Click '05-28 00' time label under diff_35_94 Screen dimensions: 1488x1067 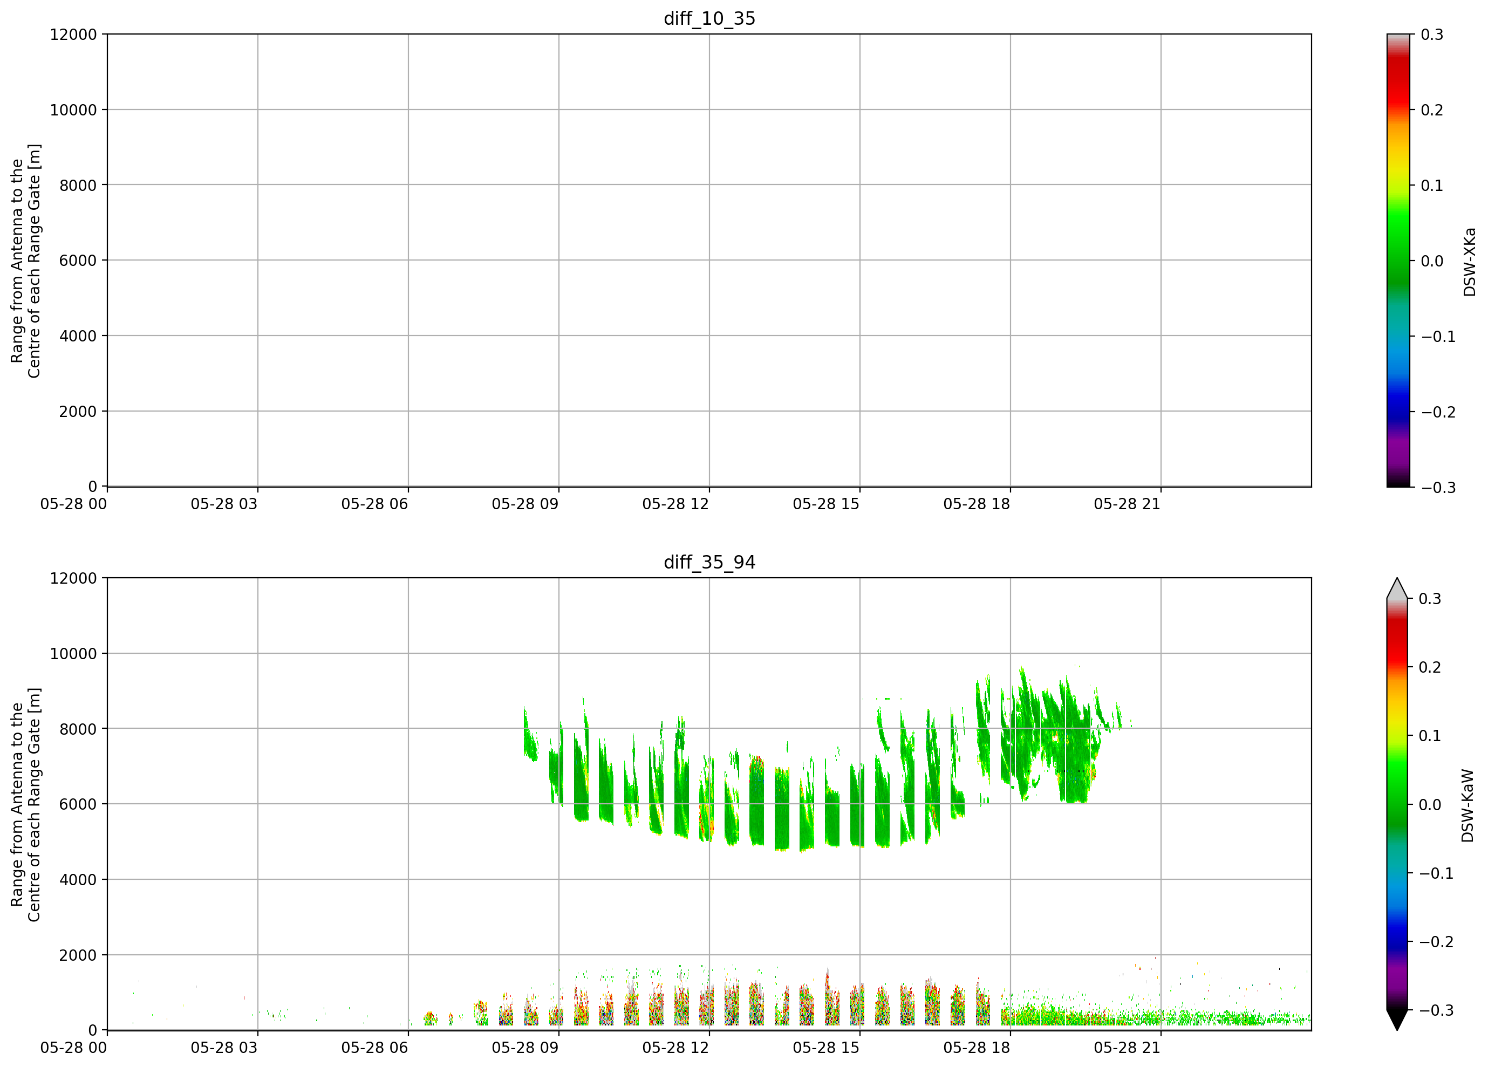point(73,1048)
